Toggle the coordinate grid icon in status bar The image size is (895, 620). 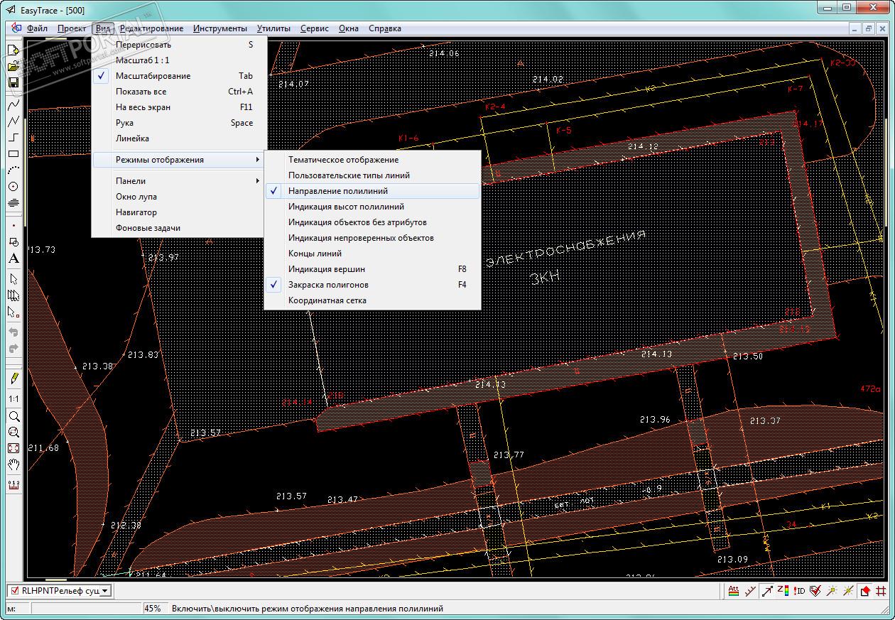coord(882,591)
